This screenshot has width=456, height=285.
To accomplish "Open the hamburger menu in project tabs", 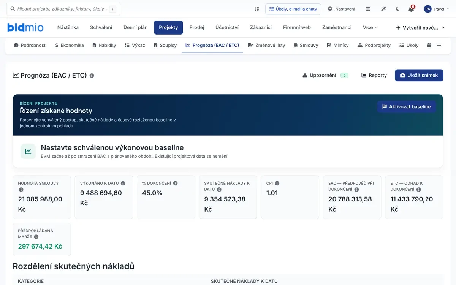I will pos(439,45).
